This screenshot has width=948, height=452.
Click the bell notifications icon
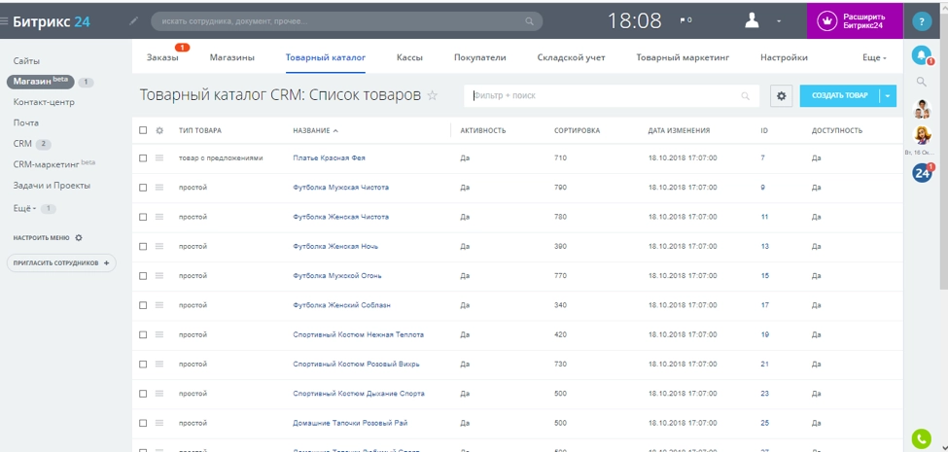click(922, 54)
